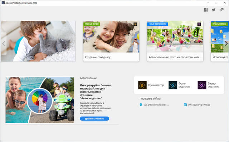
Task: Click the Импортируйте больше медиафайлов headline
Action: tap(96, 92)
